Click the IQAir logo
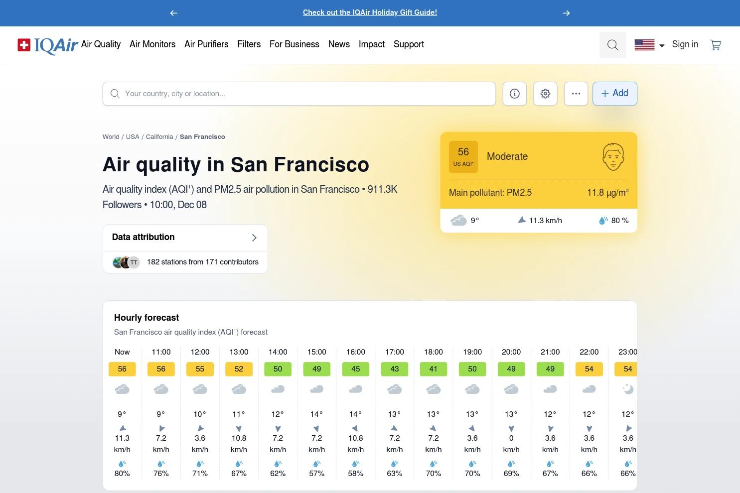This screenshot has height=493, width=740. [x=47, y=45]
